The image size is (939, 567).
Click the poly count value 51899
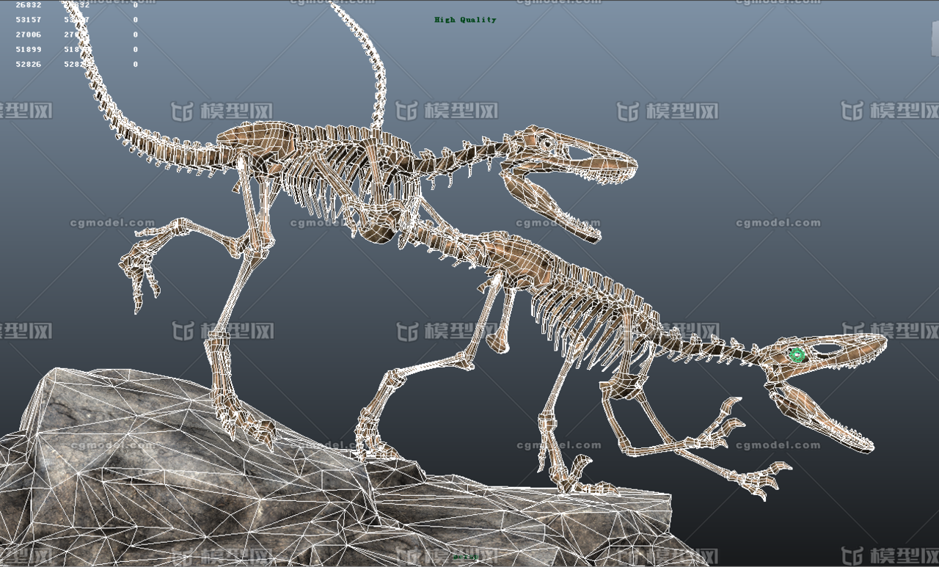pos(29,49)
